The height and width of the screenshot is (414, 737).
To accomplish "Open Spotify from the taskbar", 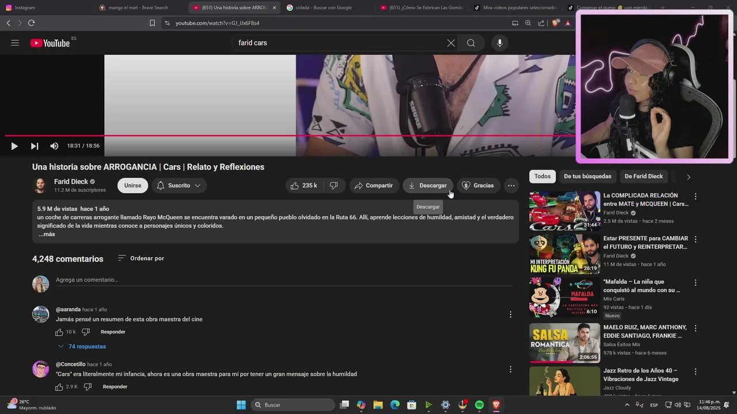I will (x=479, y=405).
